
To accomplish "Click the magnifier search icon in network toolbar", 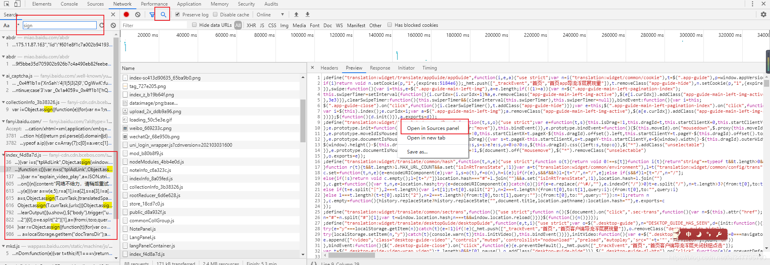I will tap(163, 14).
